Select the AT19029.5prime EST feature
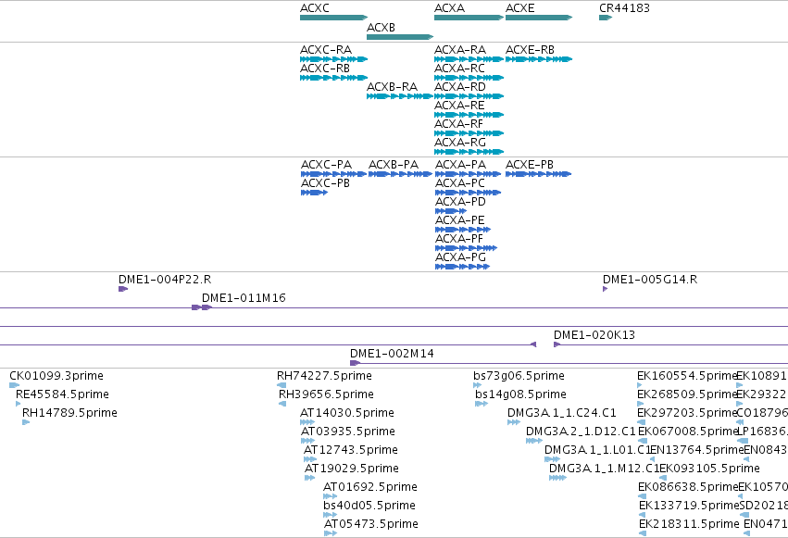Image resolution: width=788 pixels, height=538 pixels. 309,478
